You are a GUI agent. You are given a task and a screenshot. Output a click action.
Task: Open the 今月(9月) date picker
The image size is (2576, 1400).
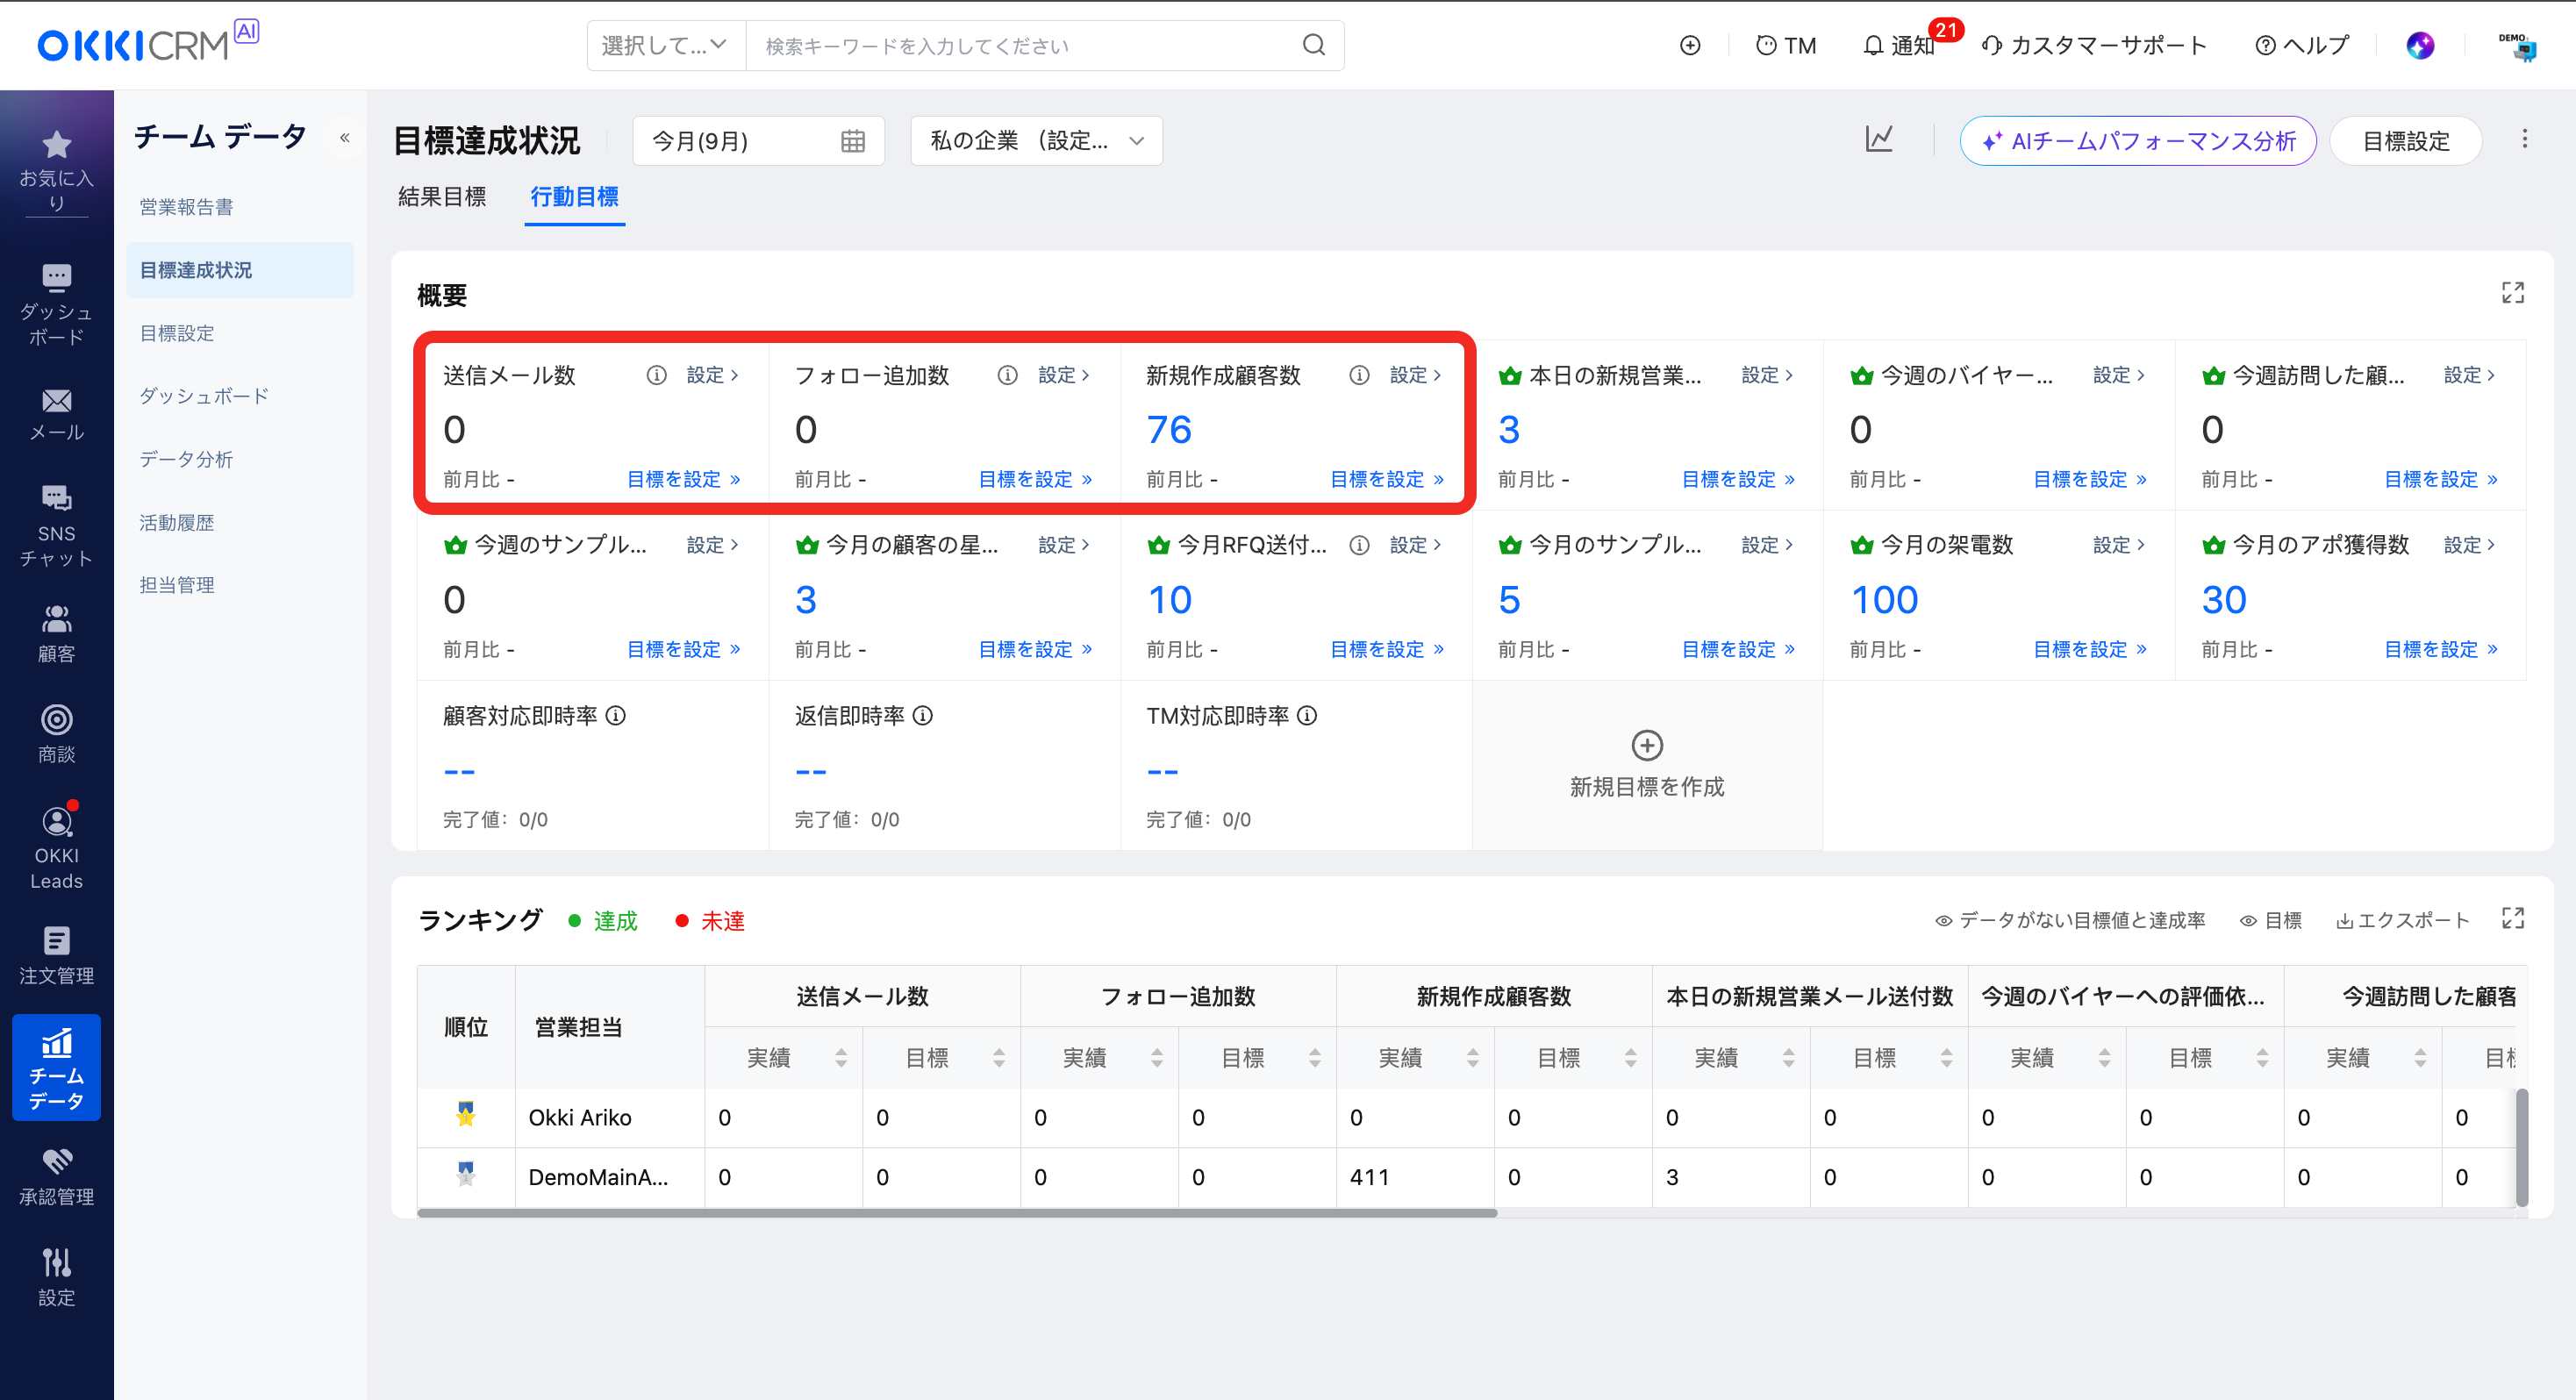pos(757,141)
